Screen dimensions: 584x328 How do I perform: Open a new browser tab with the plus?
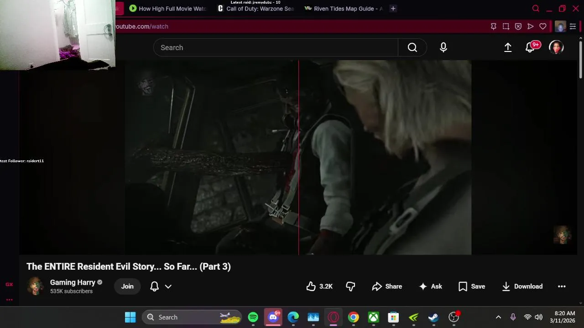pyautogui.click(x=393, y=9)
